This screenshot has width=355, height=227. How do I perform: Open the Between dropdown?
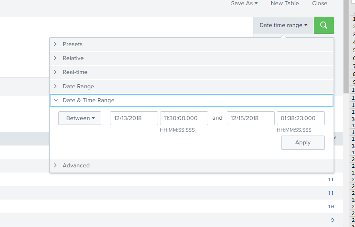[x=80, y=118]
